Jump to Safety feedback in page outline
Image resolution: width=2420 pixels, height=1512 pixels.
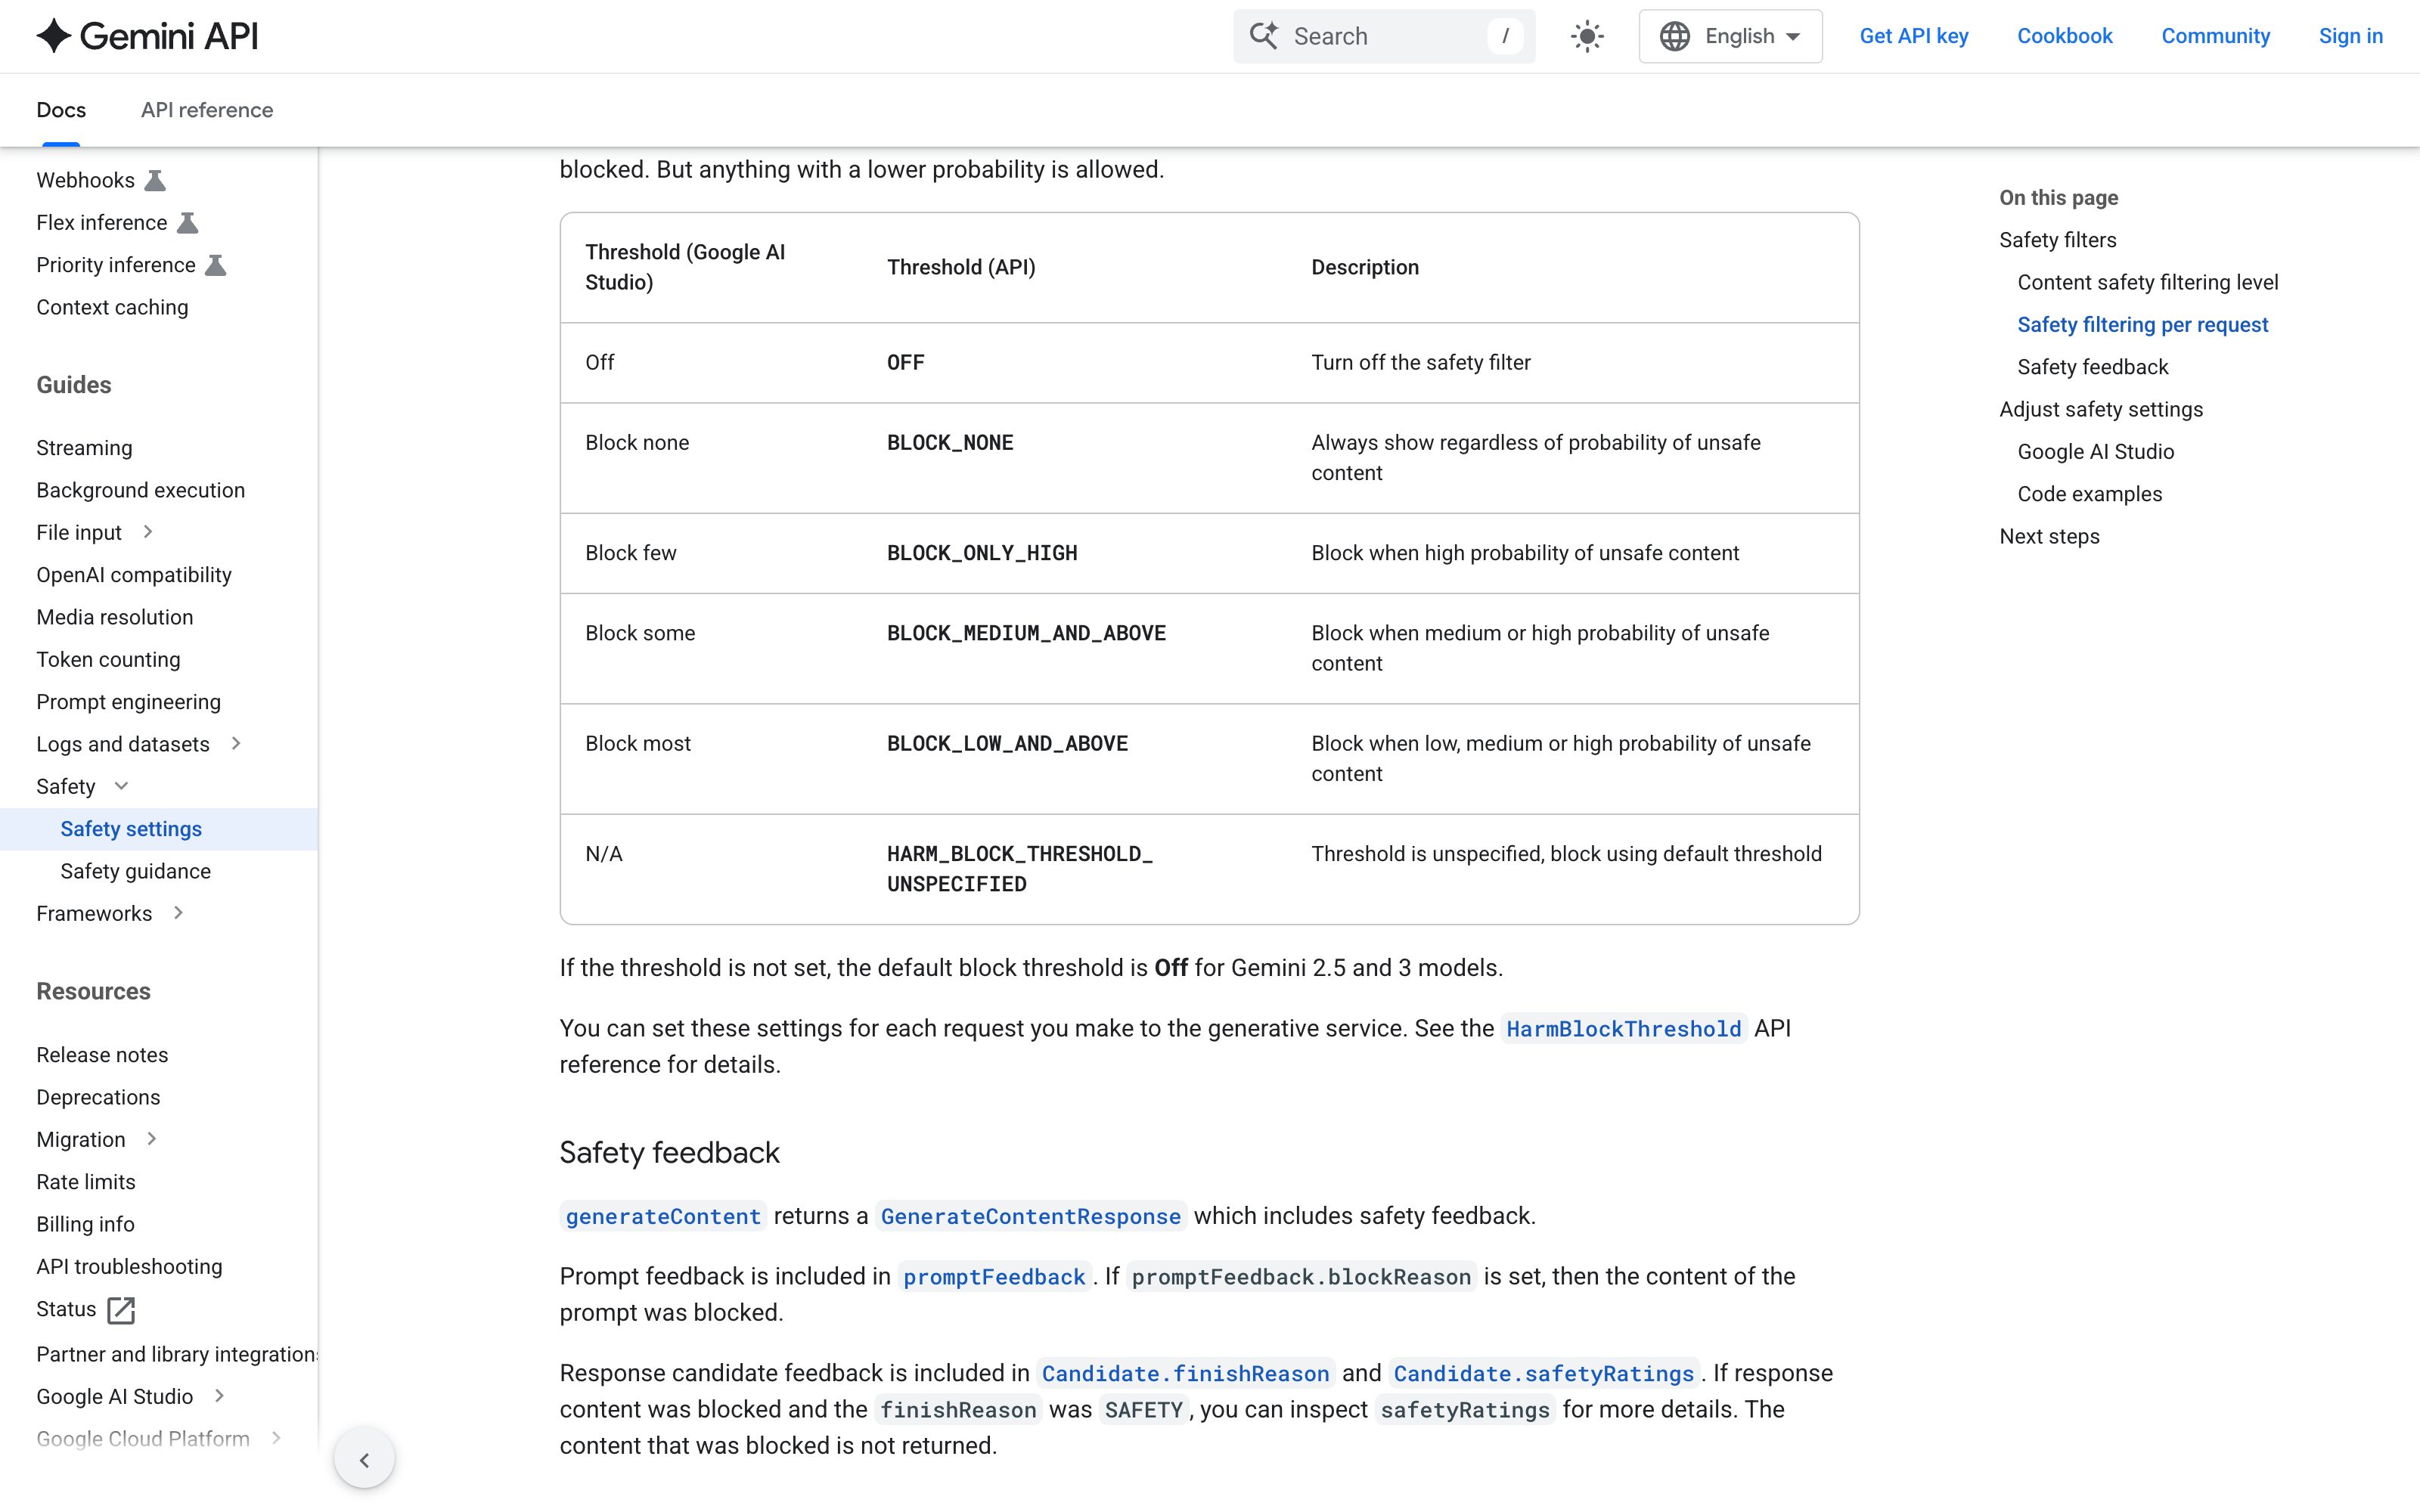click(2092, 367)
